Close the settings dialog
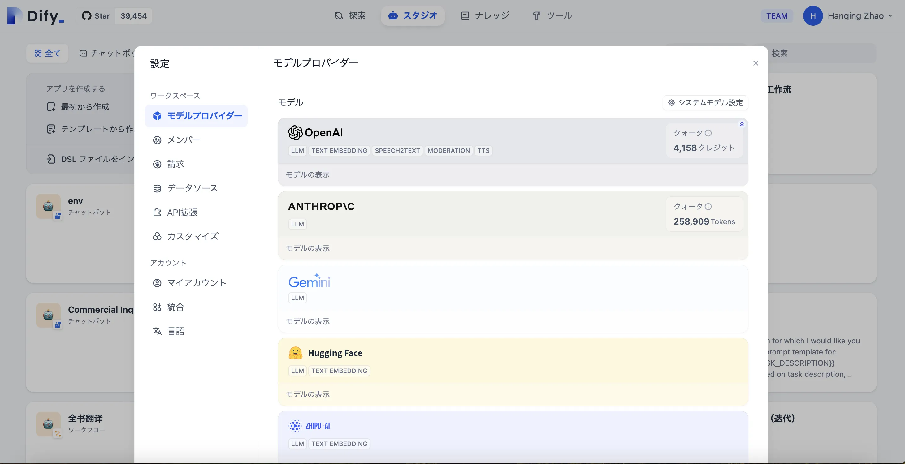905x464 pixels. 756,63
